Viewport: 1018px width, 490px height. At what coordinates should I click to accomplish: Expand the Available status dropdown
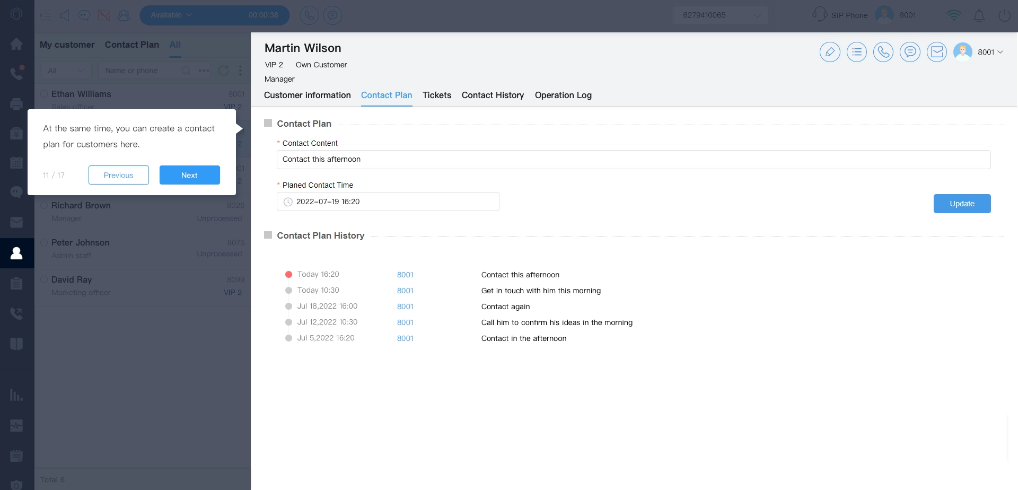point(171,15)
